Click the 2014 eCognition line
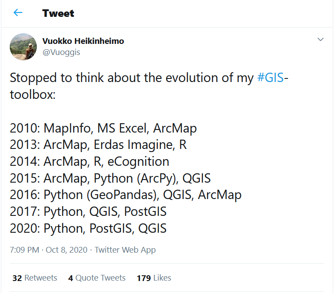Image resolution: width=335 pixels, height=293 pixels. coord(90,162)
